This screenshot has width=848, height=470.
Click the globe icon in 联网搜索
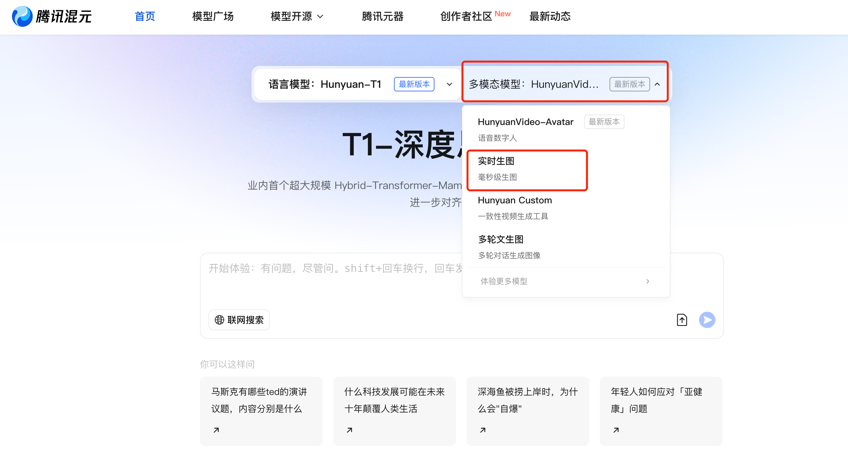[x=219, y=320]
